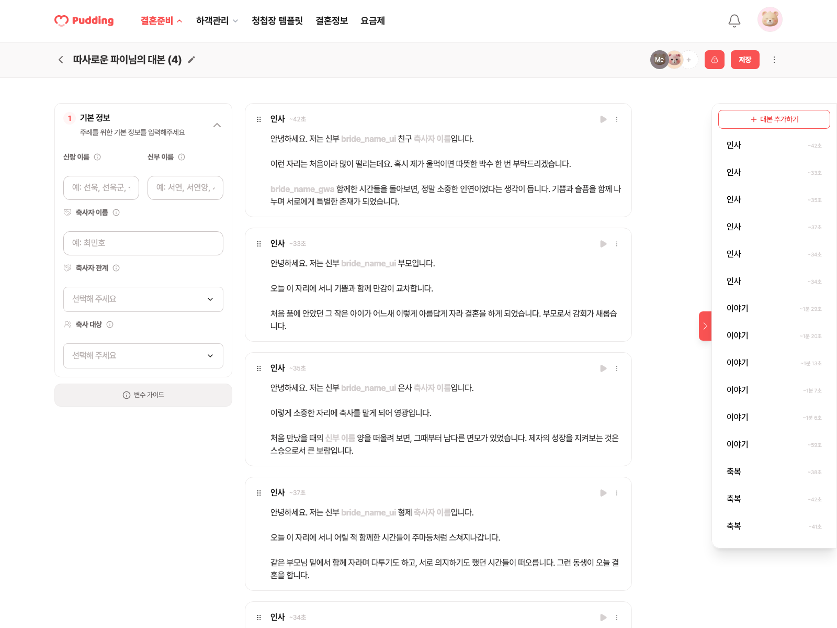Image resolution: width=837 pixels, height=628 pixels.
Task: Open the 축사자 관계 dropdown
Action: coord(143,299)
